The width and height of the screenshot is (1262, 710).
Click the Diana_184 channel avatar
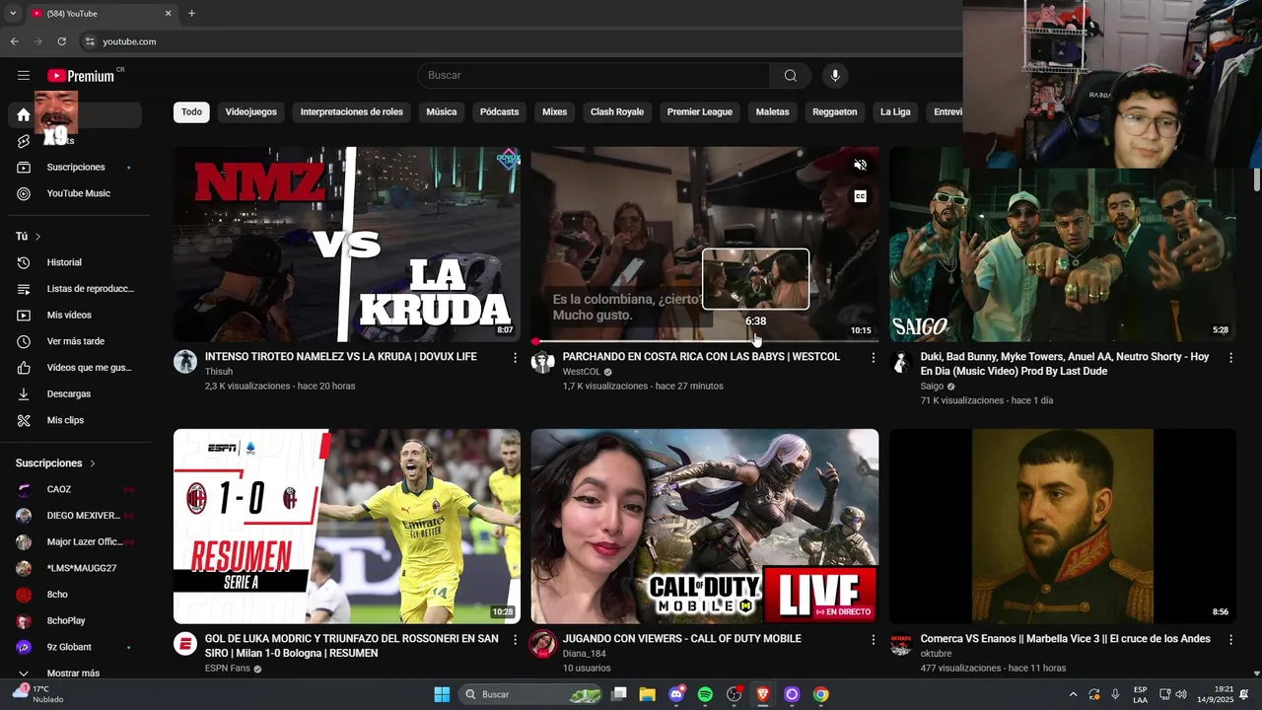click(542, 644)
